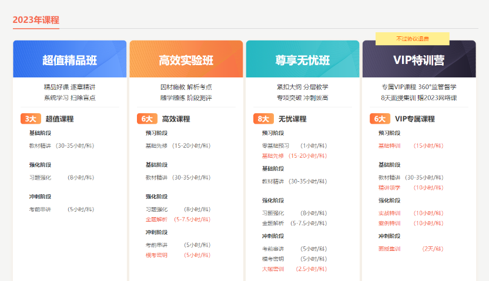This screenshot has height=281, width=489.
Task: Click red 金题解析 link in 高效实验班
Action: pos(156,219)
